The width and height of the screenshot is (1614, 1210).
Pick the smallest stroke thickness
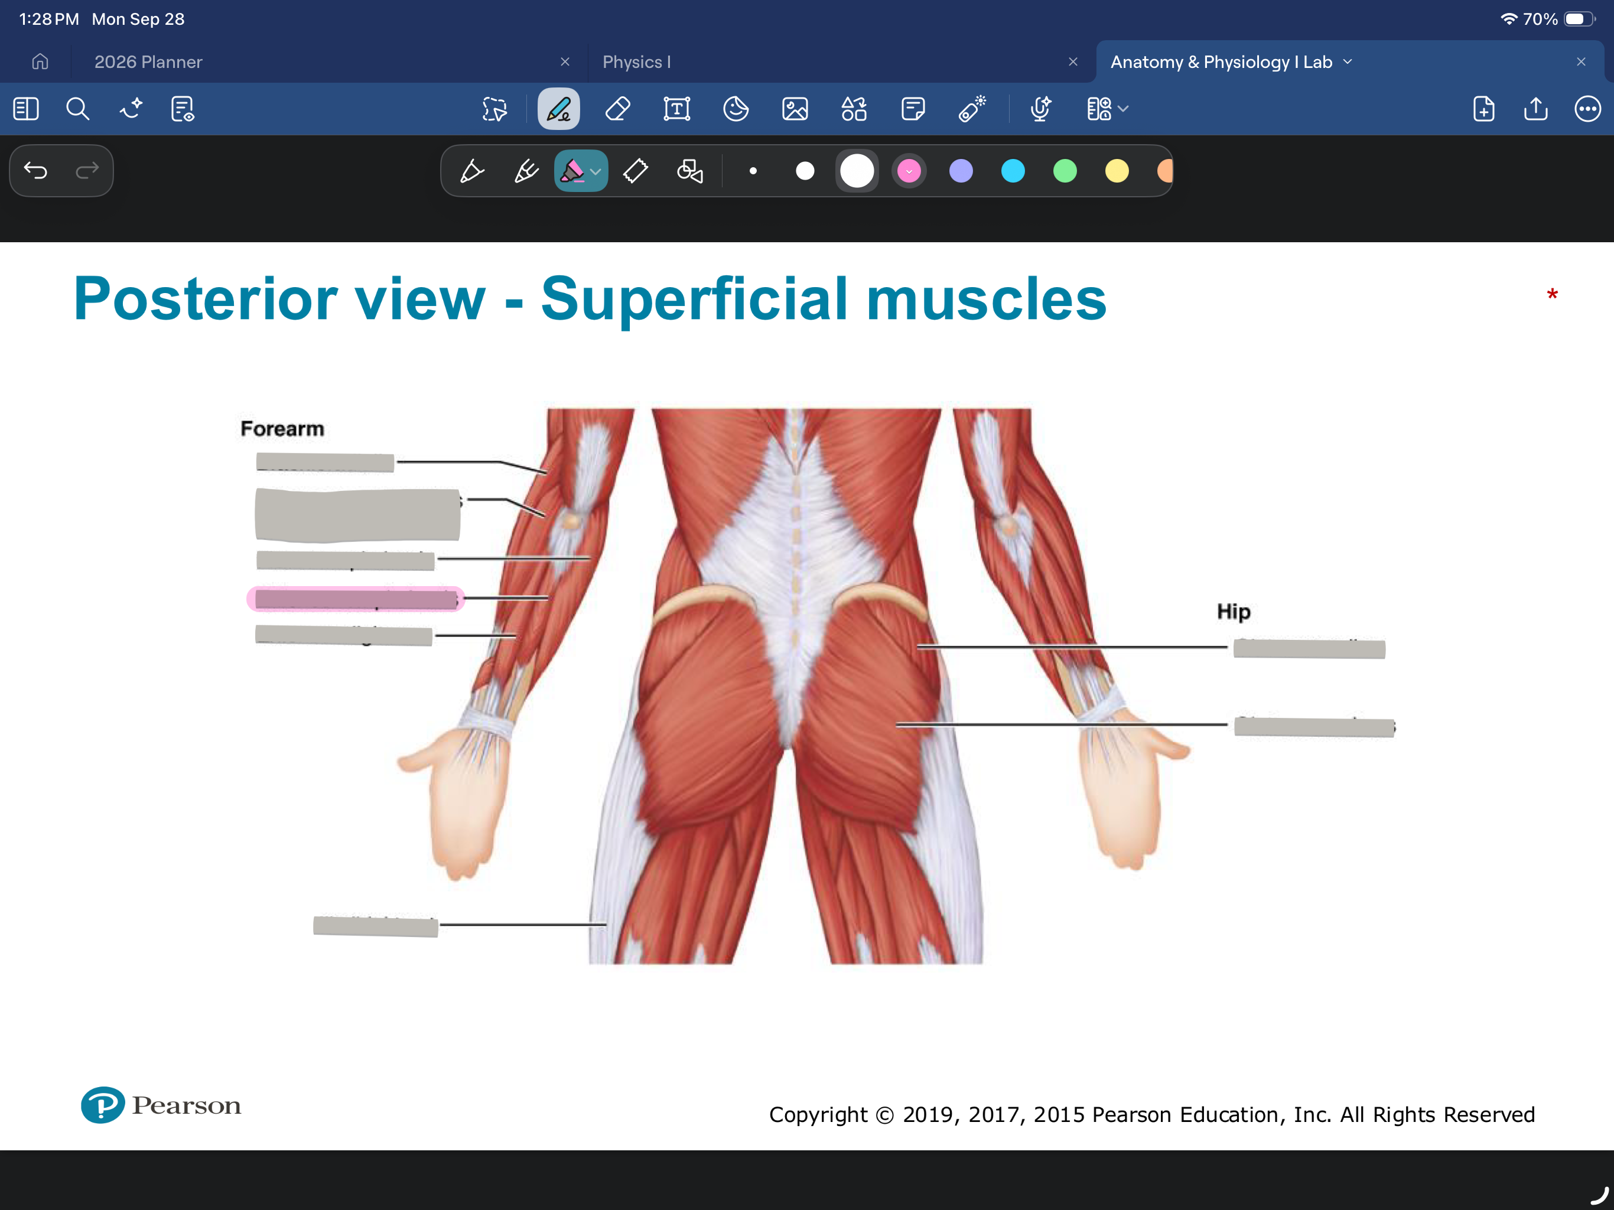pos(753,171)
